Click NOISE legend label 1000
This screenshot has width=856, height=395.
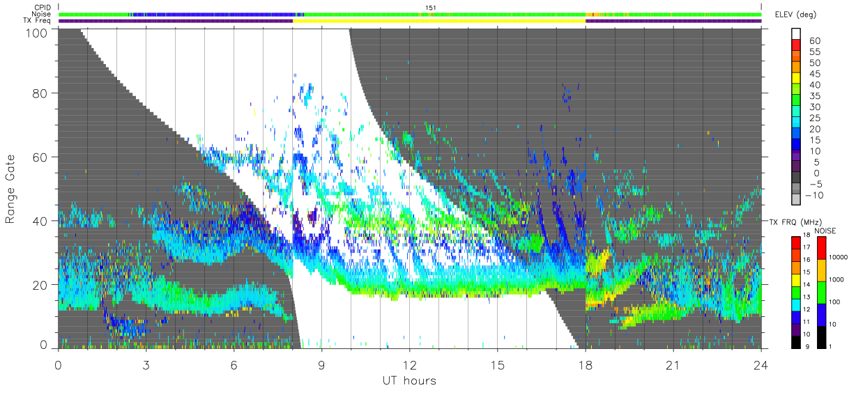pos(835,281)
